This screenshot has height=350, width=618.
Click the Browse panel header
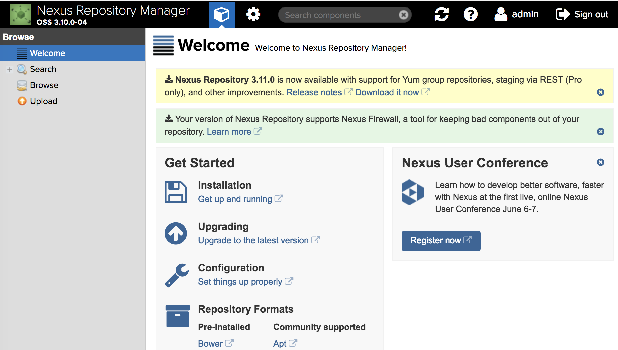pos(72,37)
